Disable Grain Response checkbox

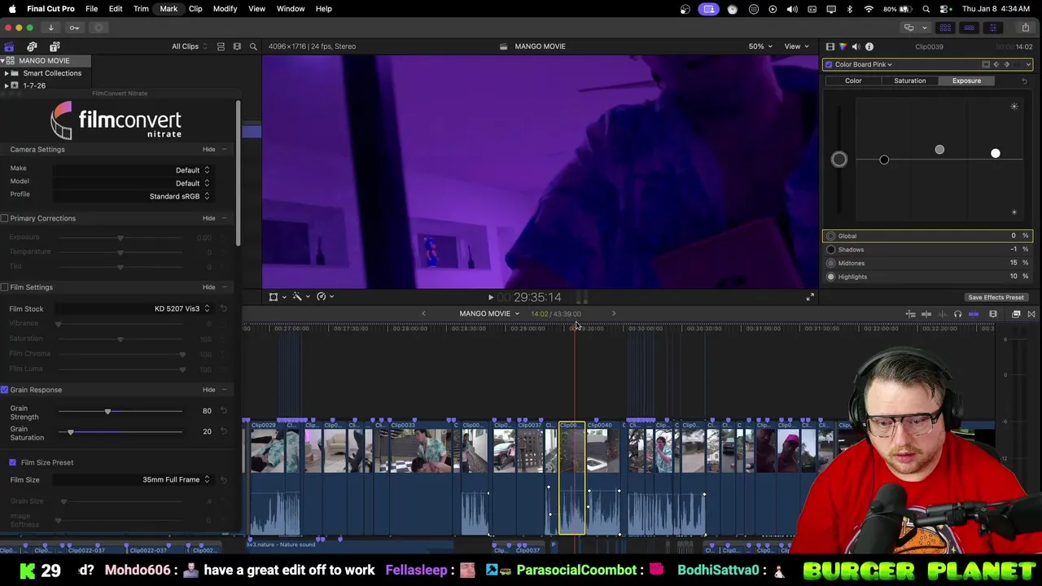5,390
